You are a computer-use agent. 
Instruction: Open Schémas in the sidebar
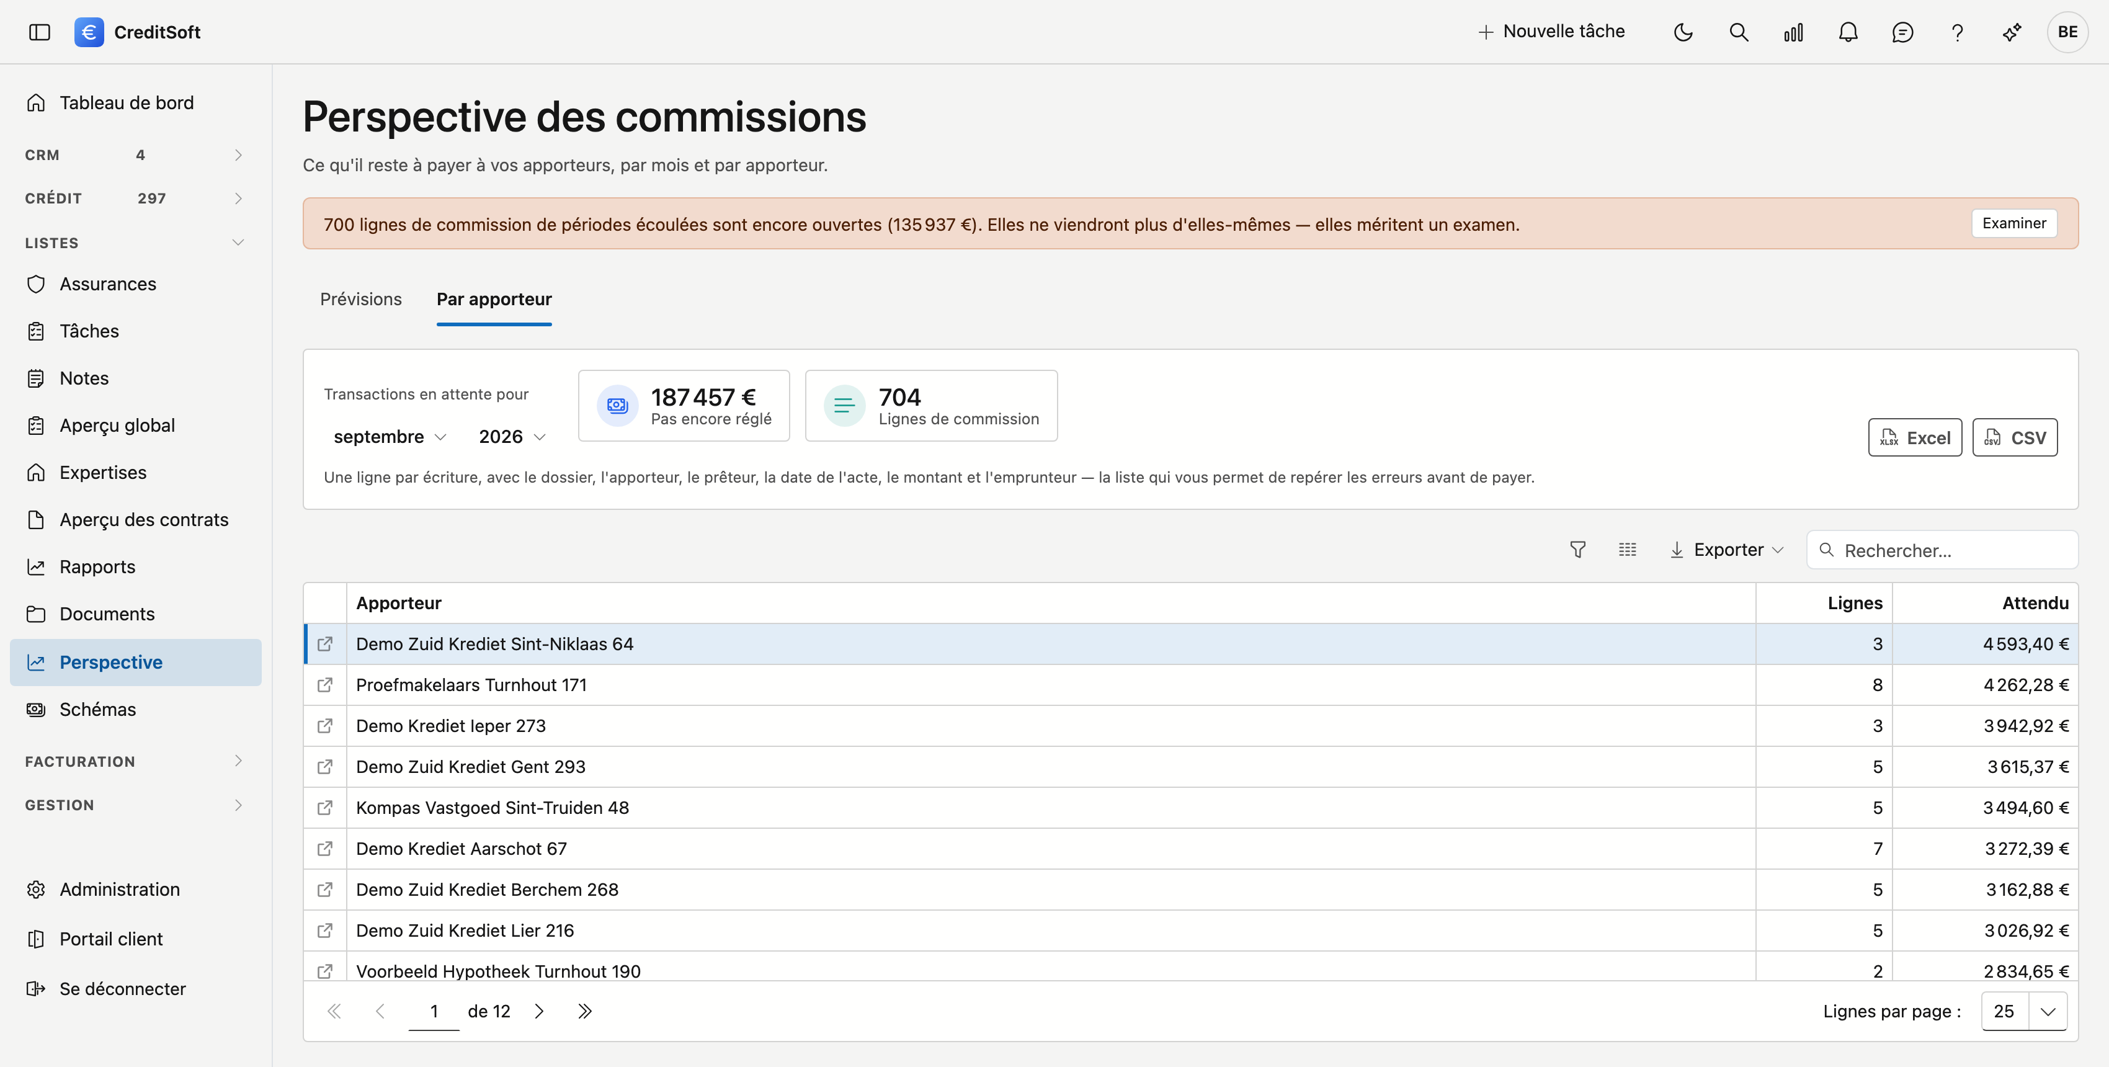135,709
